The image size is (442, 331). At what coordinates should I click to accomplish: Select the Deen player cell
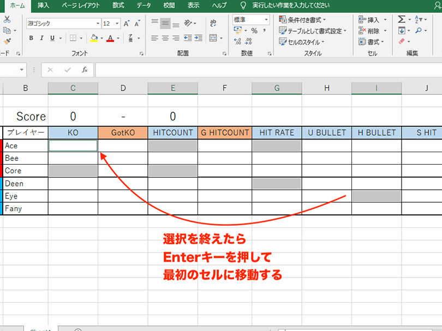(25, 184)
